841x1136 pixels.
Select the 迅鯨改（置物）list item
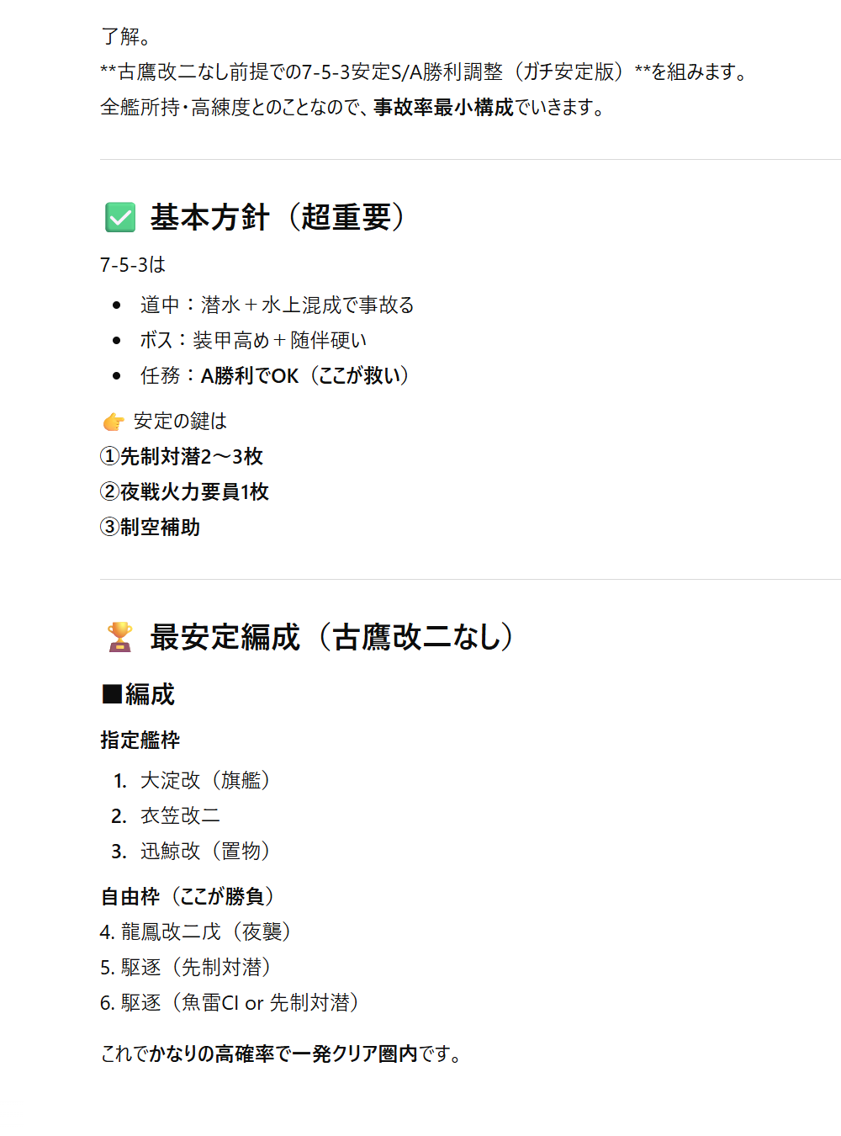coord(204,852)
